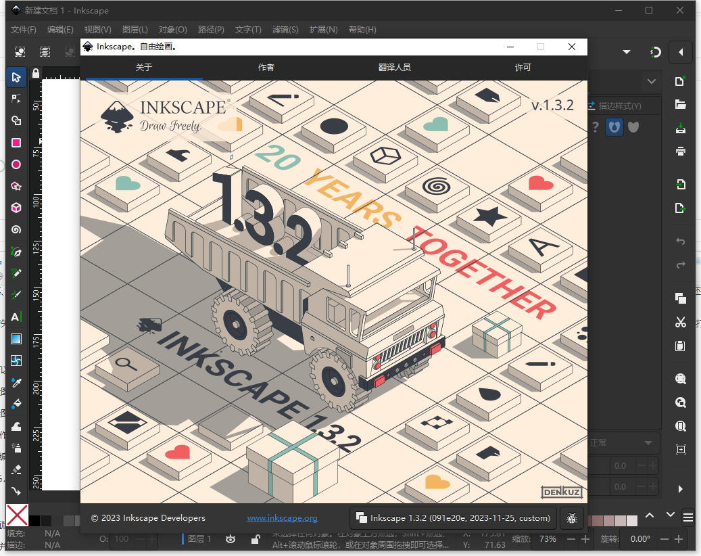The image size is (701, 556).
Task: Select the Star polygon tool
Action: click(16, 186)
